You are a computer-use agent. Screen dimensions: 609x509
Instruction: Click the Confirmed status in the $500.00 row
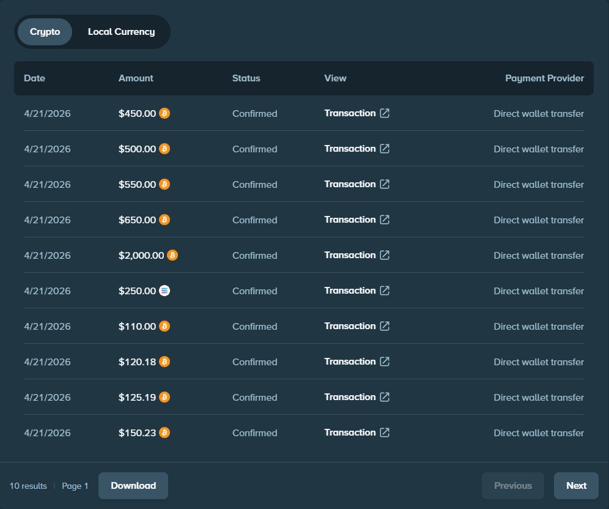tap(255, 149)
